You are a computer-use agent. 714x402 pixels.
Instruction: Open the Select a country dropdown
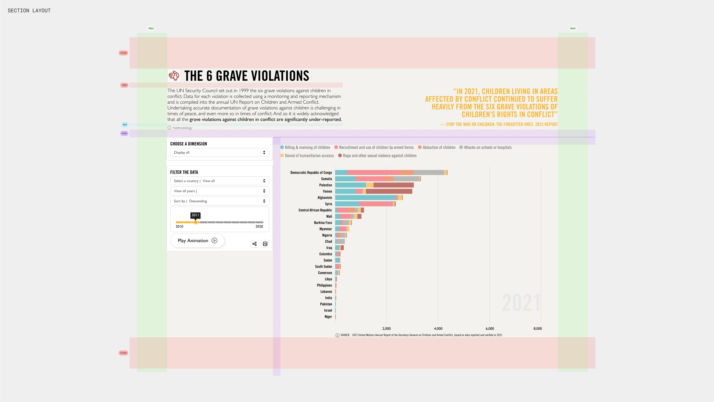[x=219, y=181]
